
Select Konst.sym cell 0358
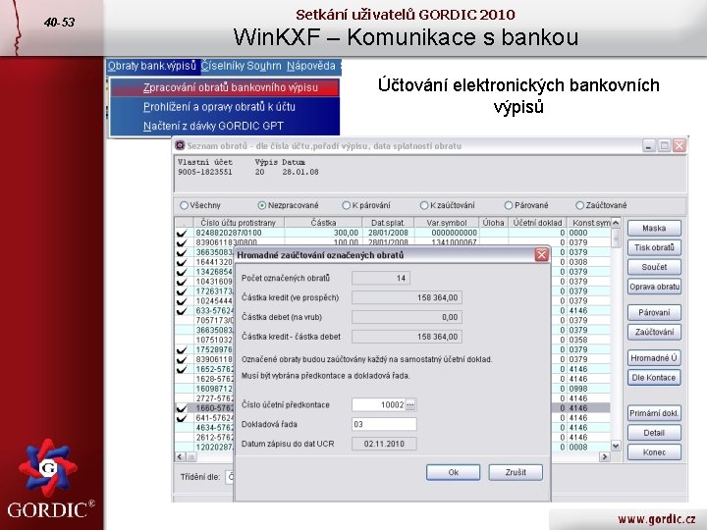[588, 340]
